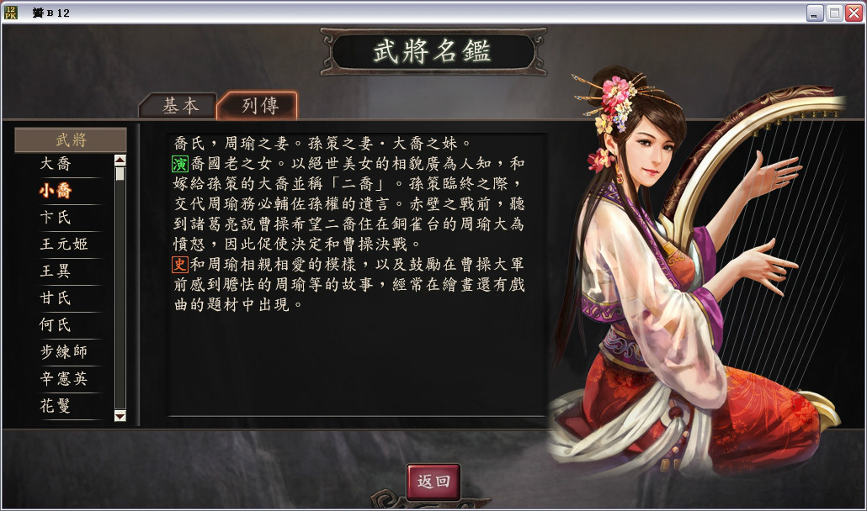Click the officer list scrollbar thumb
Viewport: 867px width, 511px height.
[120, 174]
